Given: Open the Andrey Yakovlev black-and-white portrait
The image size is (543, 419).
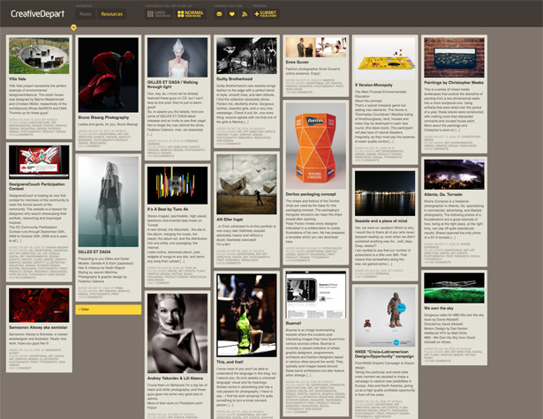Looking at the screenshot, I should [x=177, y=333].
